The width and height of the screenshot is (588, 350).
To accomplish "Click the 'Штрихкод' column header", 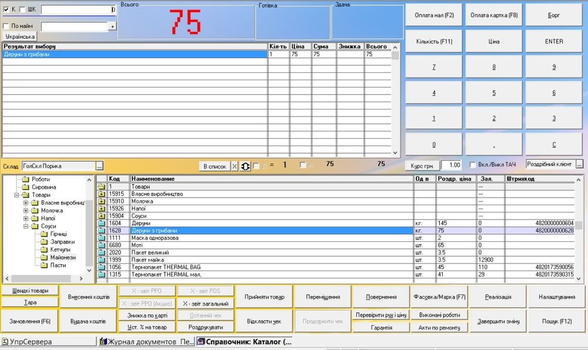I will 540,179.
